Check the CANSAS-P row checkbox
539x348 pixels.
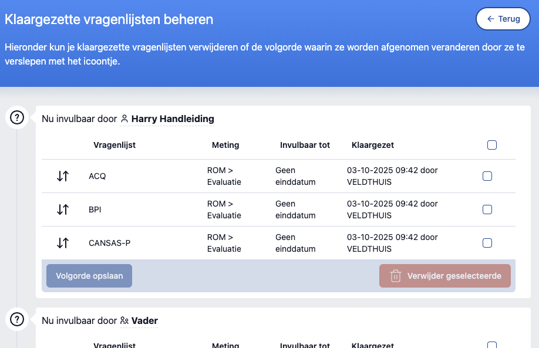pyautogui.click(x=487, y=243)
